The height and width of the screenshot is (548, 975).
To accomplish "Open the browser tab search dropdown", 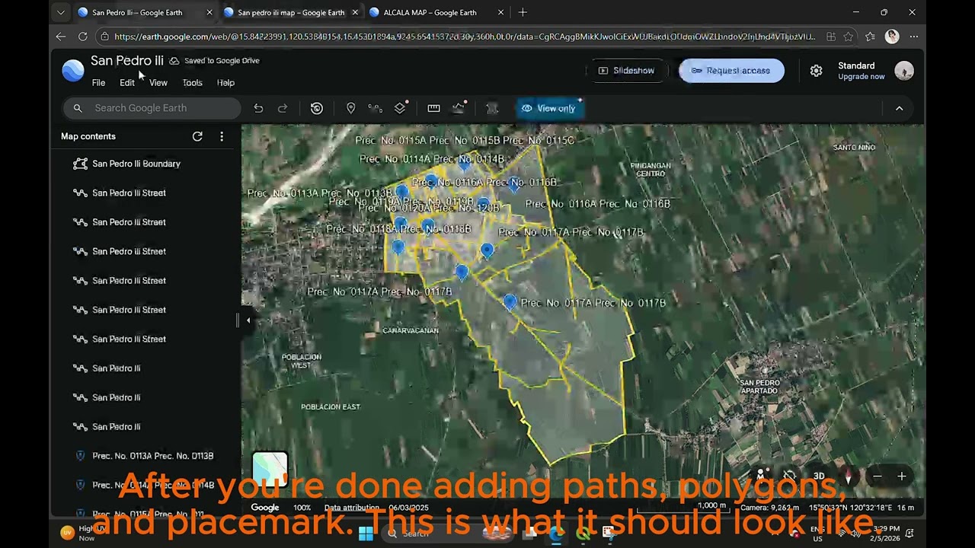I will pos(61,12).
